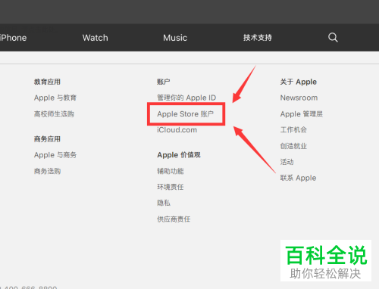Image resolution: width=379 pixels, height=289 pixels.
Task: Open the 高校师生选购 link
Action: (x=54, y=114)
